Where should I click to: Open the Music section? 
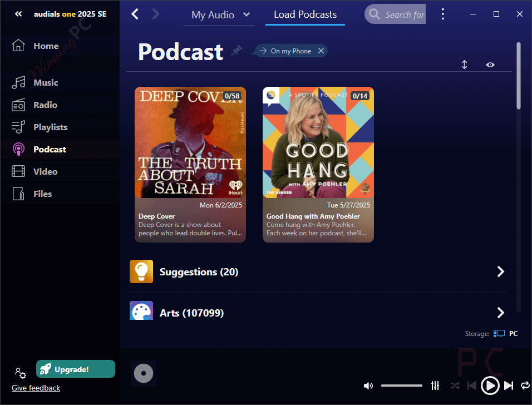click(60, 82)
